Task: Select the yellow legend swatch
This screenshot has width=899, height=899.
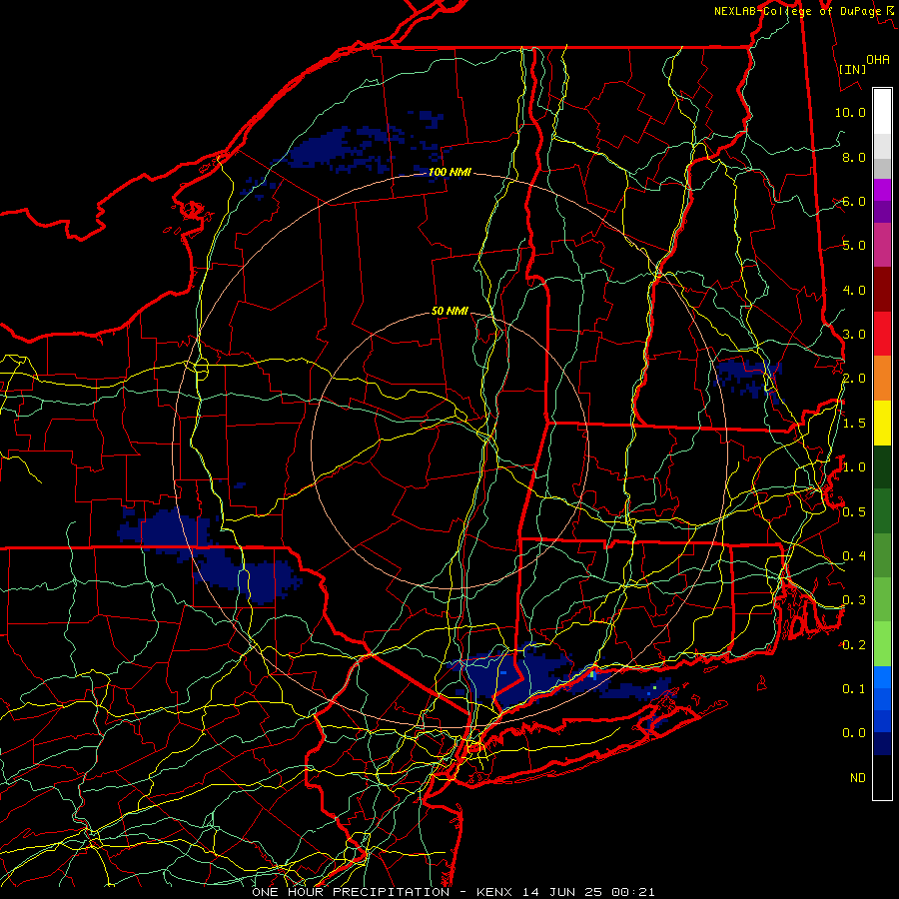Action: (x=882, y=423)
